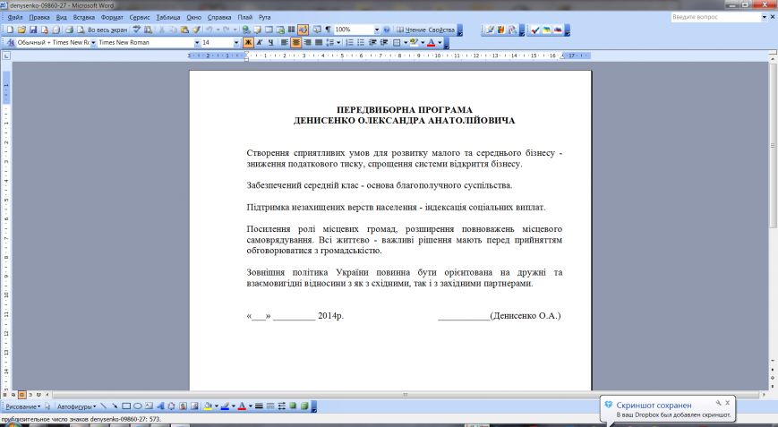
Task: Insert a text box from drawing toolbar
Action: click(149, 406)
